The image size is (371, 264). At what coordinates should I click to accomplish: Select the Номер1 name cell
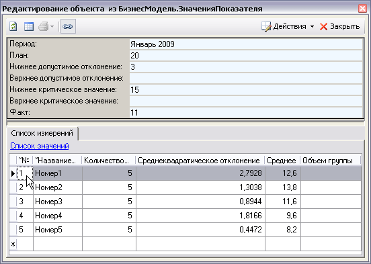click(58, 173)
